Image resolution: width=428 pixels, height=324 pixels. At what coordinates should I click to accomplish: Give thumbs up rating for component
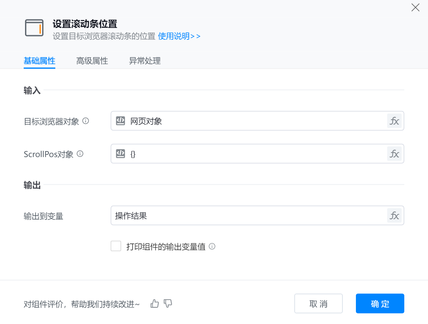[154, 304]
